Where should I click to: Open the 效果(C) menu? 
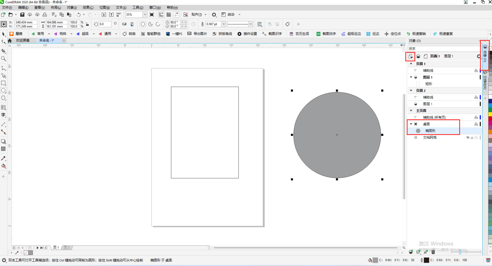[x=88, y=7]
